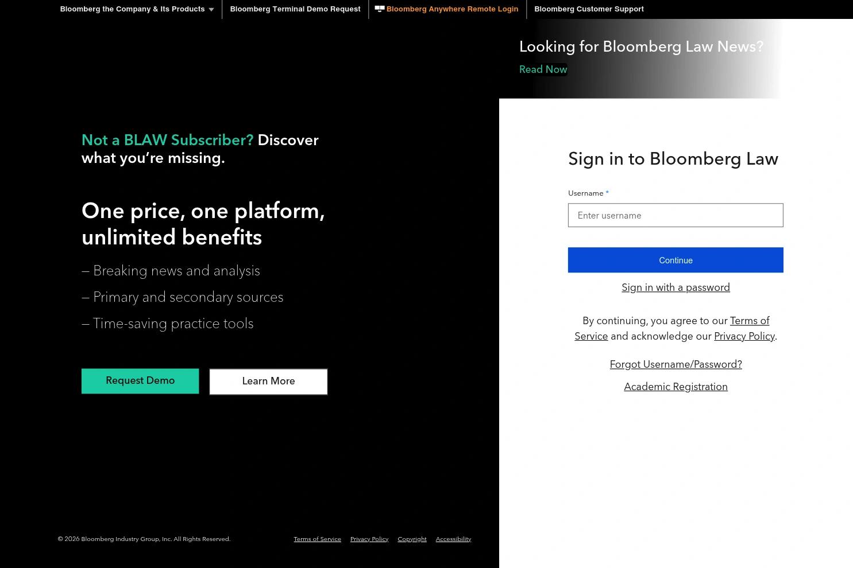This screenshot has height=568, width=853.
Task: Choose Sign in with a password
Action: point(676,287)
